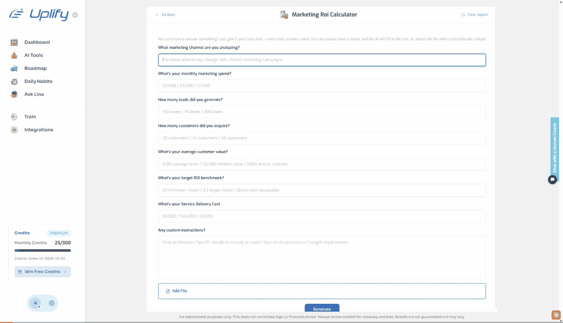Collapse sidebar using icon beside Uplify logo
Viewport: 563px width, 323px height.
[75, 15]
